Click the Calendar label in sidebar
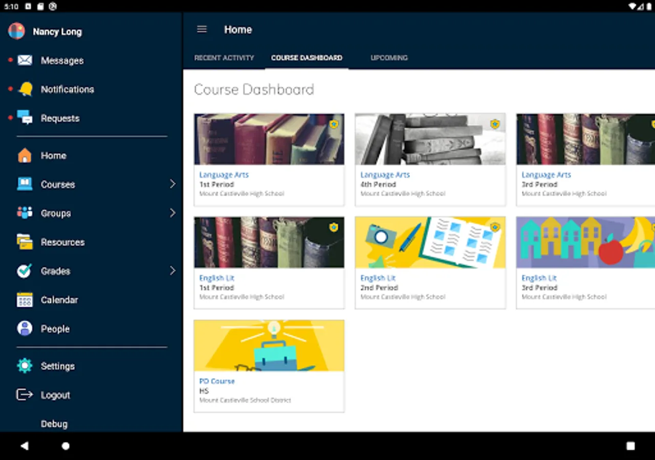Image resolution: width=655 pixels, height=460 pixels. 59,300
